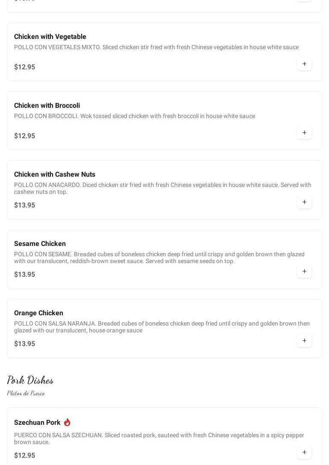329x465 pixels.
Task: Open Sesame Chicken item details
Action: pos(40,244)
